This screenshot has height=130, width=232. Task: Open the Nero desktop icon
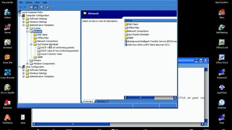(222, 14)
